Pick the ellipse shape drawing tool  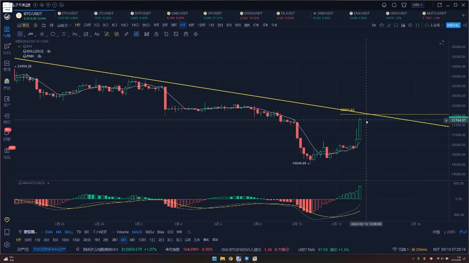point(53,34)
